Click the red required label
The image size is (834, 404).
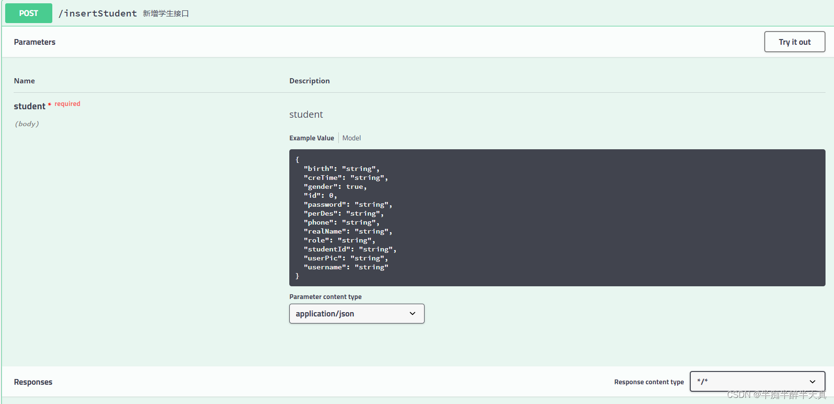(x=67, y=104)
